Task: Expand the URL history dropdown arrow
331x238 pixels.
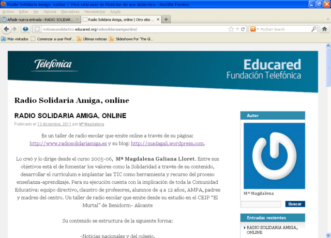Action: pos(237,29)
